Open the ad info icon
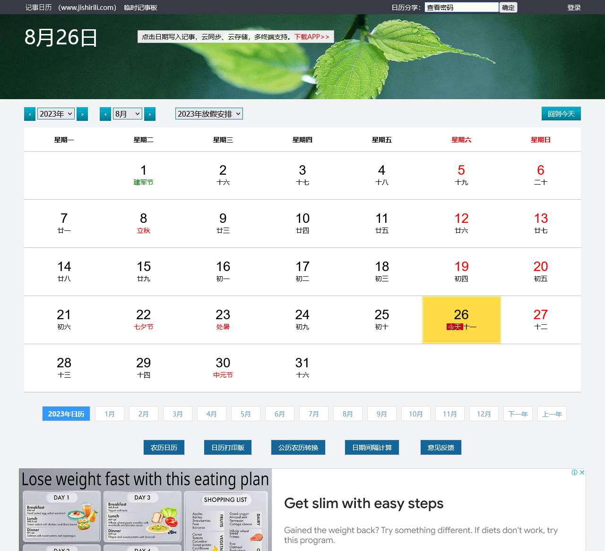Image resolution: width=605 pixels, height=551 pixels. click(x=574, y=472)
